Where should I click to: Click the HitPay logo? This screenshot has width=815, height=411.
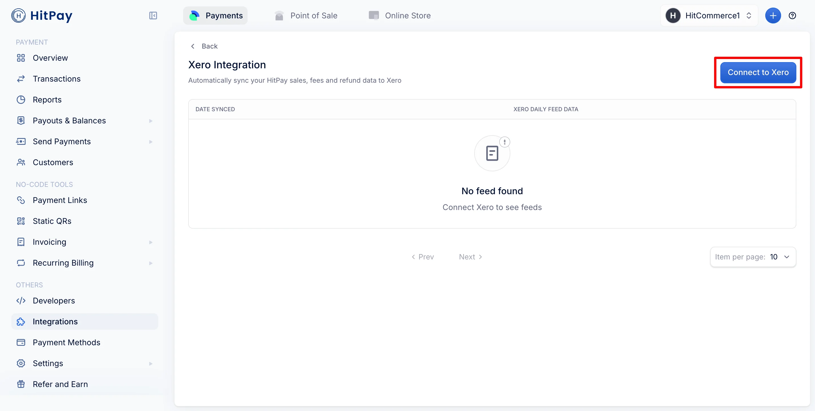pos(42,16)
